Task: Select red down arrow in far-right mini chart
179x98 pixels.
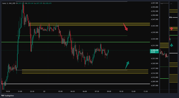Action: (x=171, y=29)
